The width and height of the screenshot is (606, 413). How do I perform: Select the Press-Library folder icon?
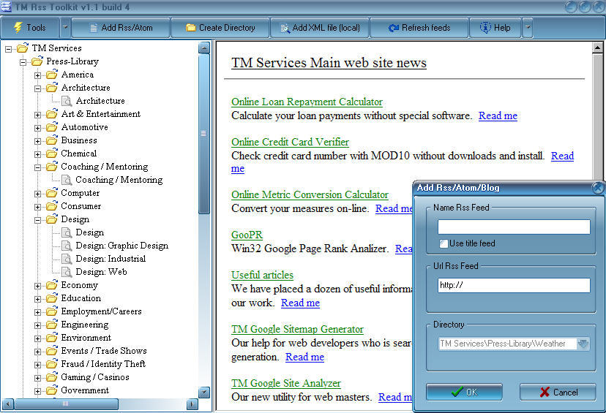(37, 61)
